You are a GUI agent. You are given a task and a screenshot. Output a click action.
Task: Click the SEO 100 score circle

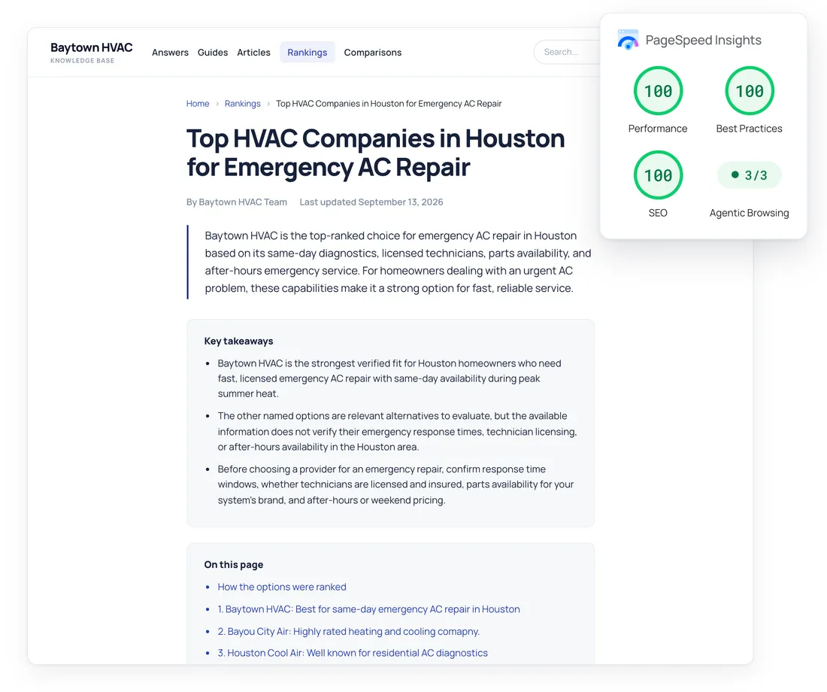pos(658,175)
